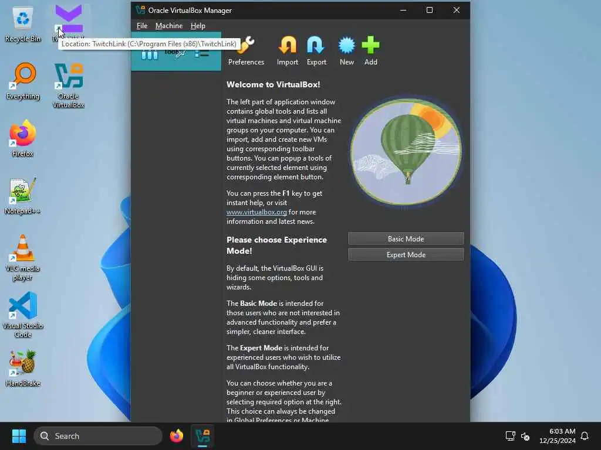Open Firefox from the taskbar
This screenshot has height=450, width=601.
(176, 436)
